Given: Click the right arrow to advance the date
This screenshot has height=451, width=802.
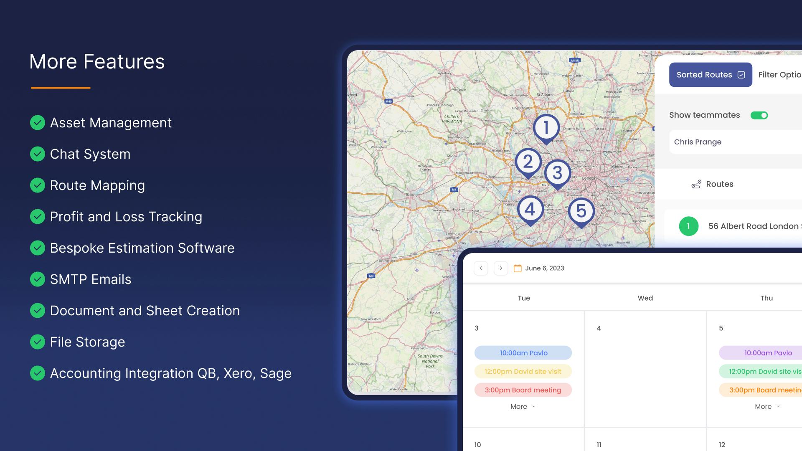Looking at the screenshot, I should pos(500,268).
